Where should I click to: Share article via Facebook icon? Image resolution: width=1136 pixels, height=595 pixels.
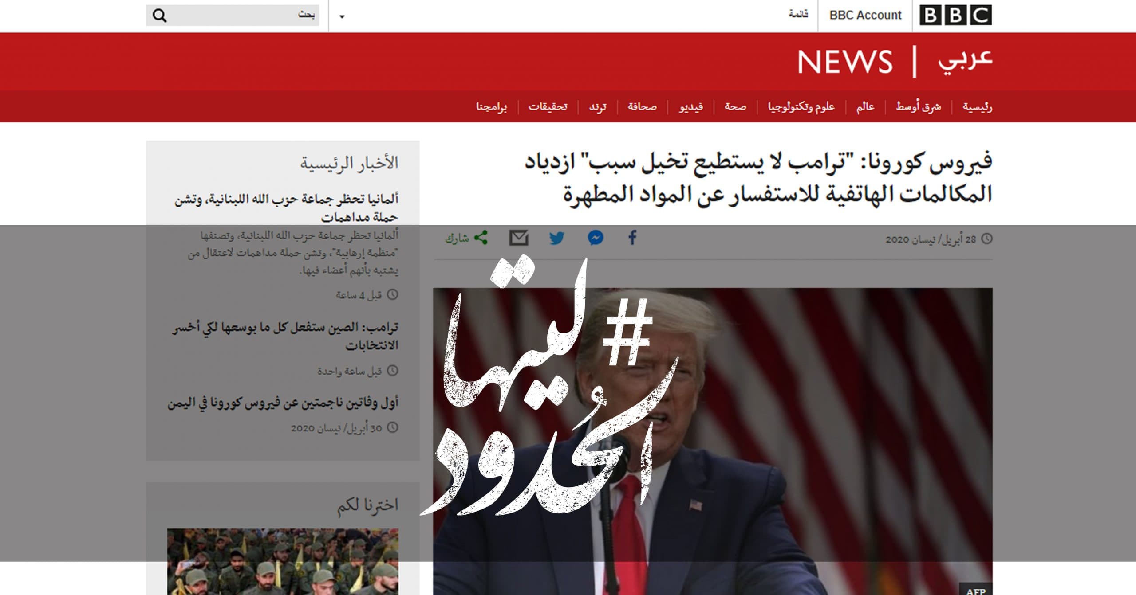pos(633,238)
